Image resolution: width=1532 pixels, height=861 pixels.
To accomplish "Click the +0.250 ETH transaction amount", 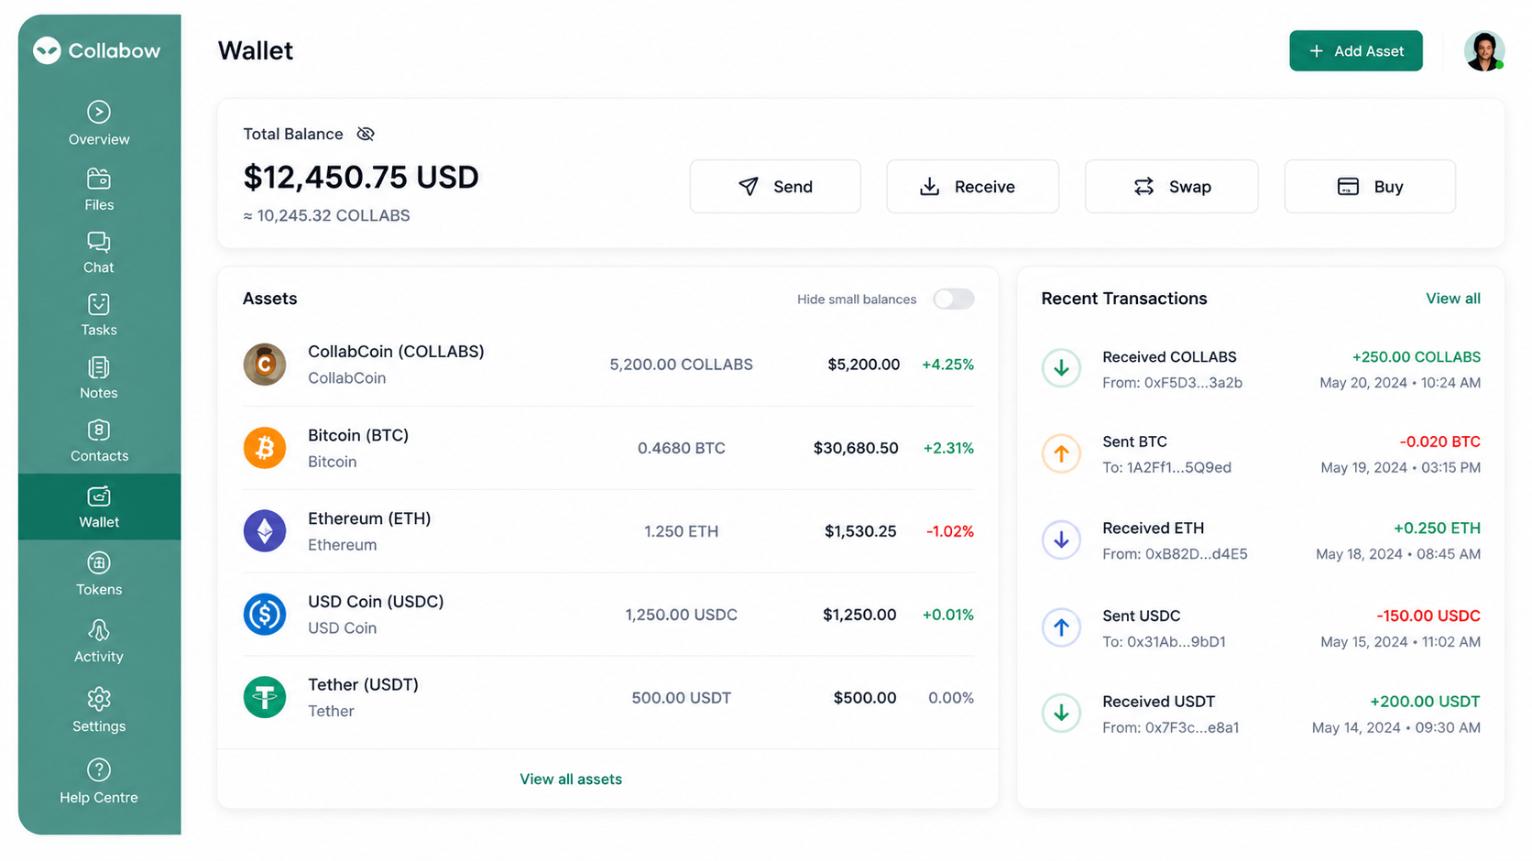I will coord(1437,529).
